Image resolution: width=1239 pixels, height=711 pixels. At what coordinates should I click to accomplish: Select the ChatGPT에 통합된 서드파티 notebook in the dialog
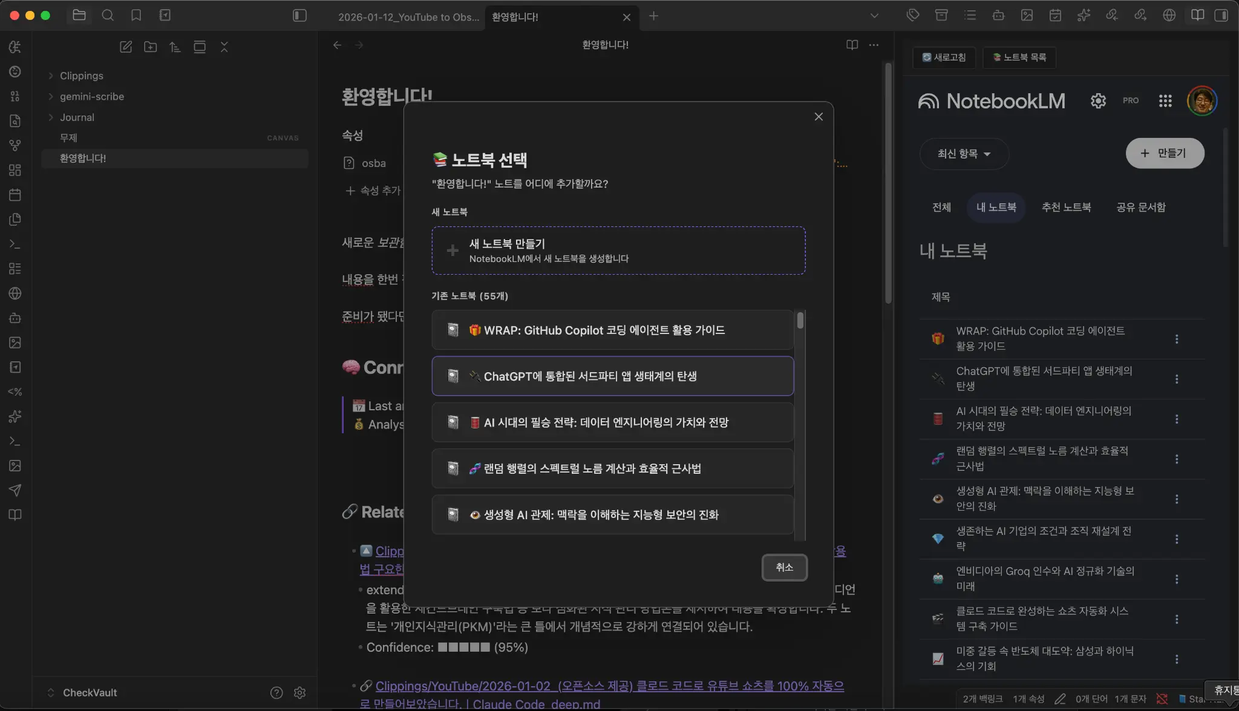coord(612,376)
